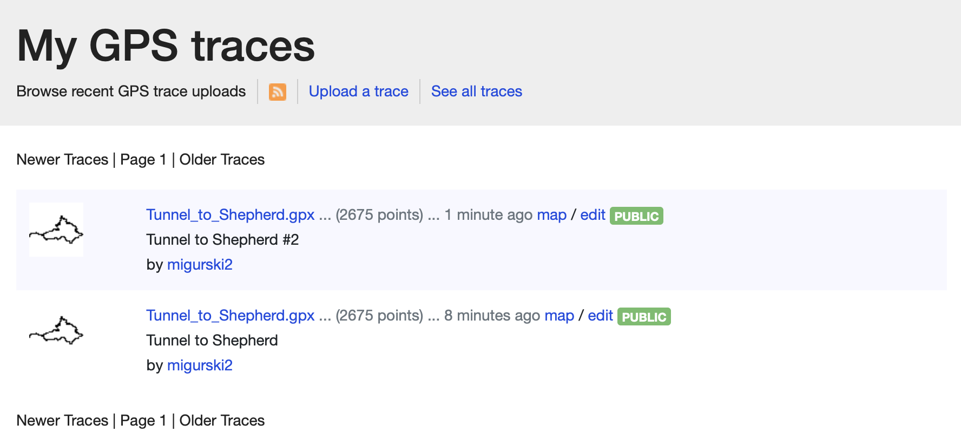Open migurski2 profile under the second trace
Viewport: 961px width, 444px height.
point(200,365)
